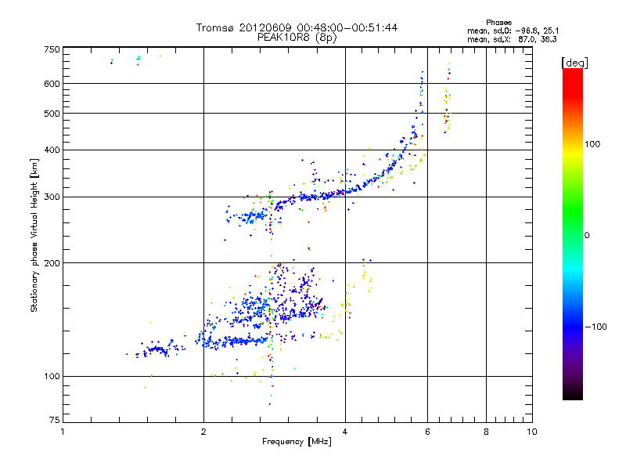Click the 'mean, sd,X: 87.0, 38.3' line
This screenshot has height=470, width=626.
point(513,39)
